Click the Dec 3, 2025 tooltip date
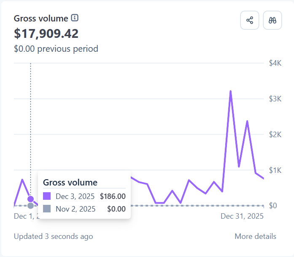 click(x=75, y=196)
